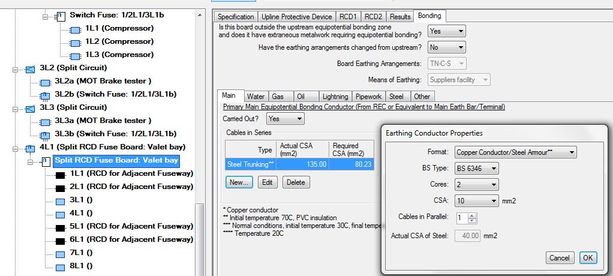Click the black 1L1 RCD fuseway icon
This screenshot has height=276, width=613.
[x=60, y=175]
